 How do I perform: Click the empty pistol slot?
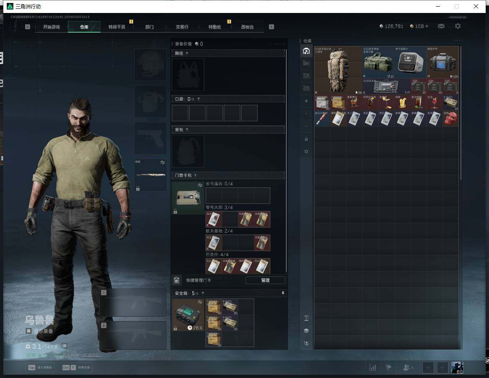click(x=150, y=138)
